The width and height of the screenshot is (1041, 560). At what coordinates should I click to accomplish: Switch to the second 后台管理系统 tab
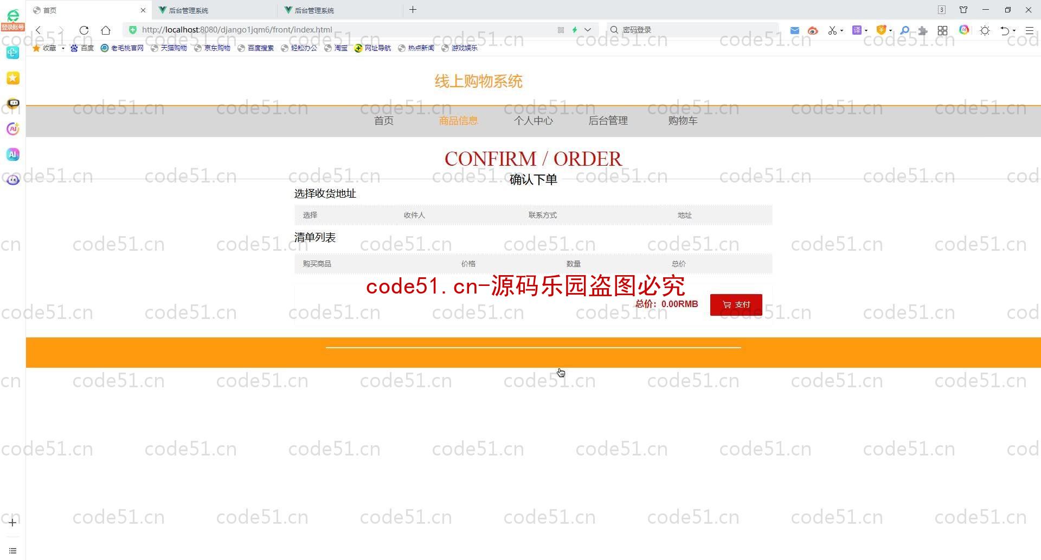tap(340, 10)
